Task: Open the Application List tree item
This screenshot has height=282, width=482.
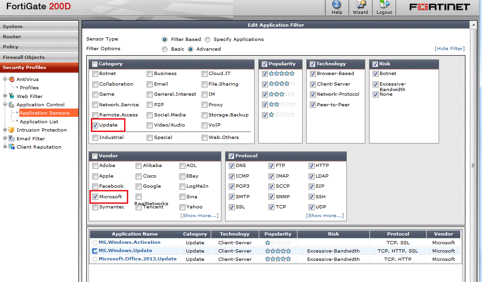Action: click(39, 122)
